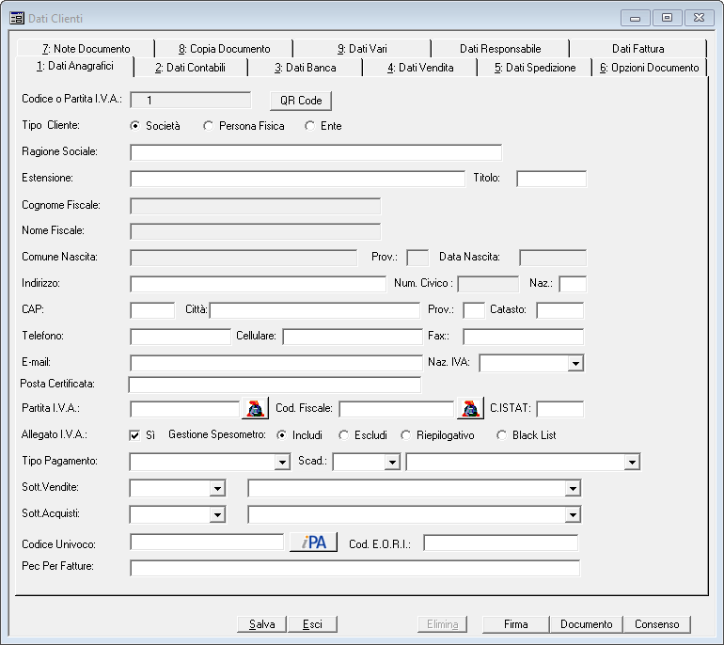This screenshot has width=724, height=645.
Task: Choose the Ente client type option
Action: (x=310, y=126)
